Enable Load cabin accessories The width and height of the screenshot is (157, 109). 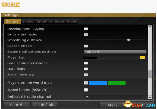[86, 63]
